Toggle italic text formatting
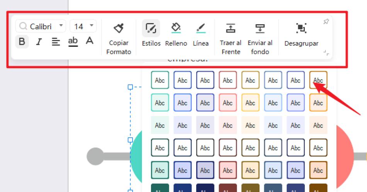367x192 pixels. [x=39, y=42]
